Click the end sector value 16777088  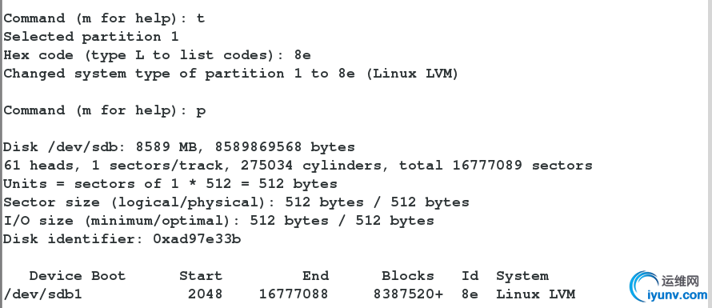pyautogui.click(x=294, y=294)
